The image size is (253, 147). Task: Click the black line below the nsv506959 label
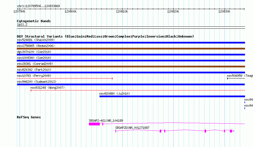(x=236, y=78)
